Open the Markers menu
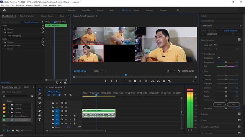The height and width of the screenshot is (137, 245). 29,5
